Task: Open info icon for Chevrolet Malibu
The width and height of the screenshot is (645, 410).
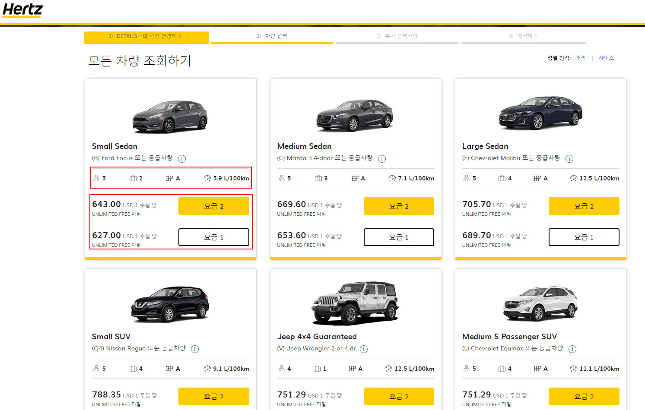Action: [569, 159]
